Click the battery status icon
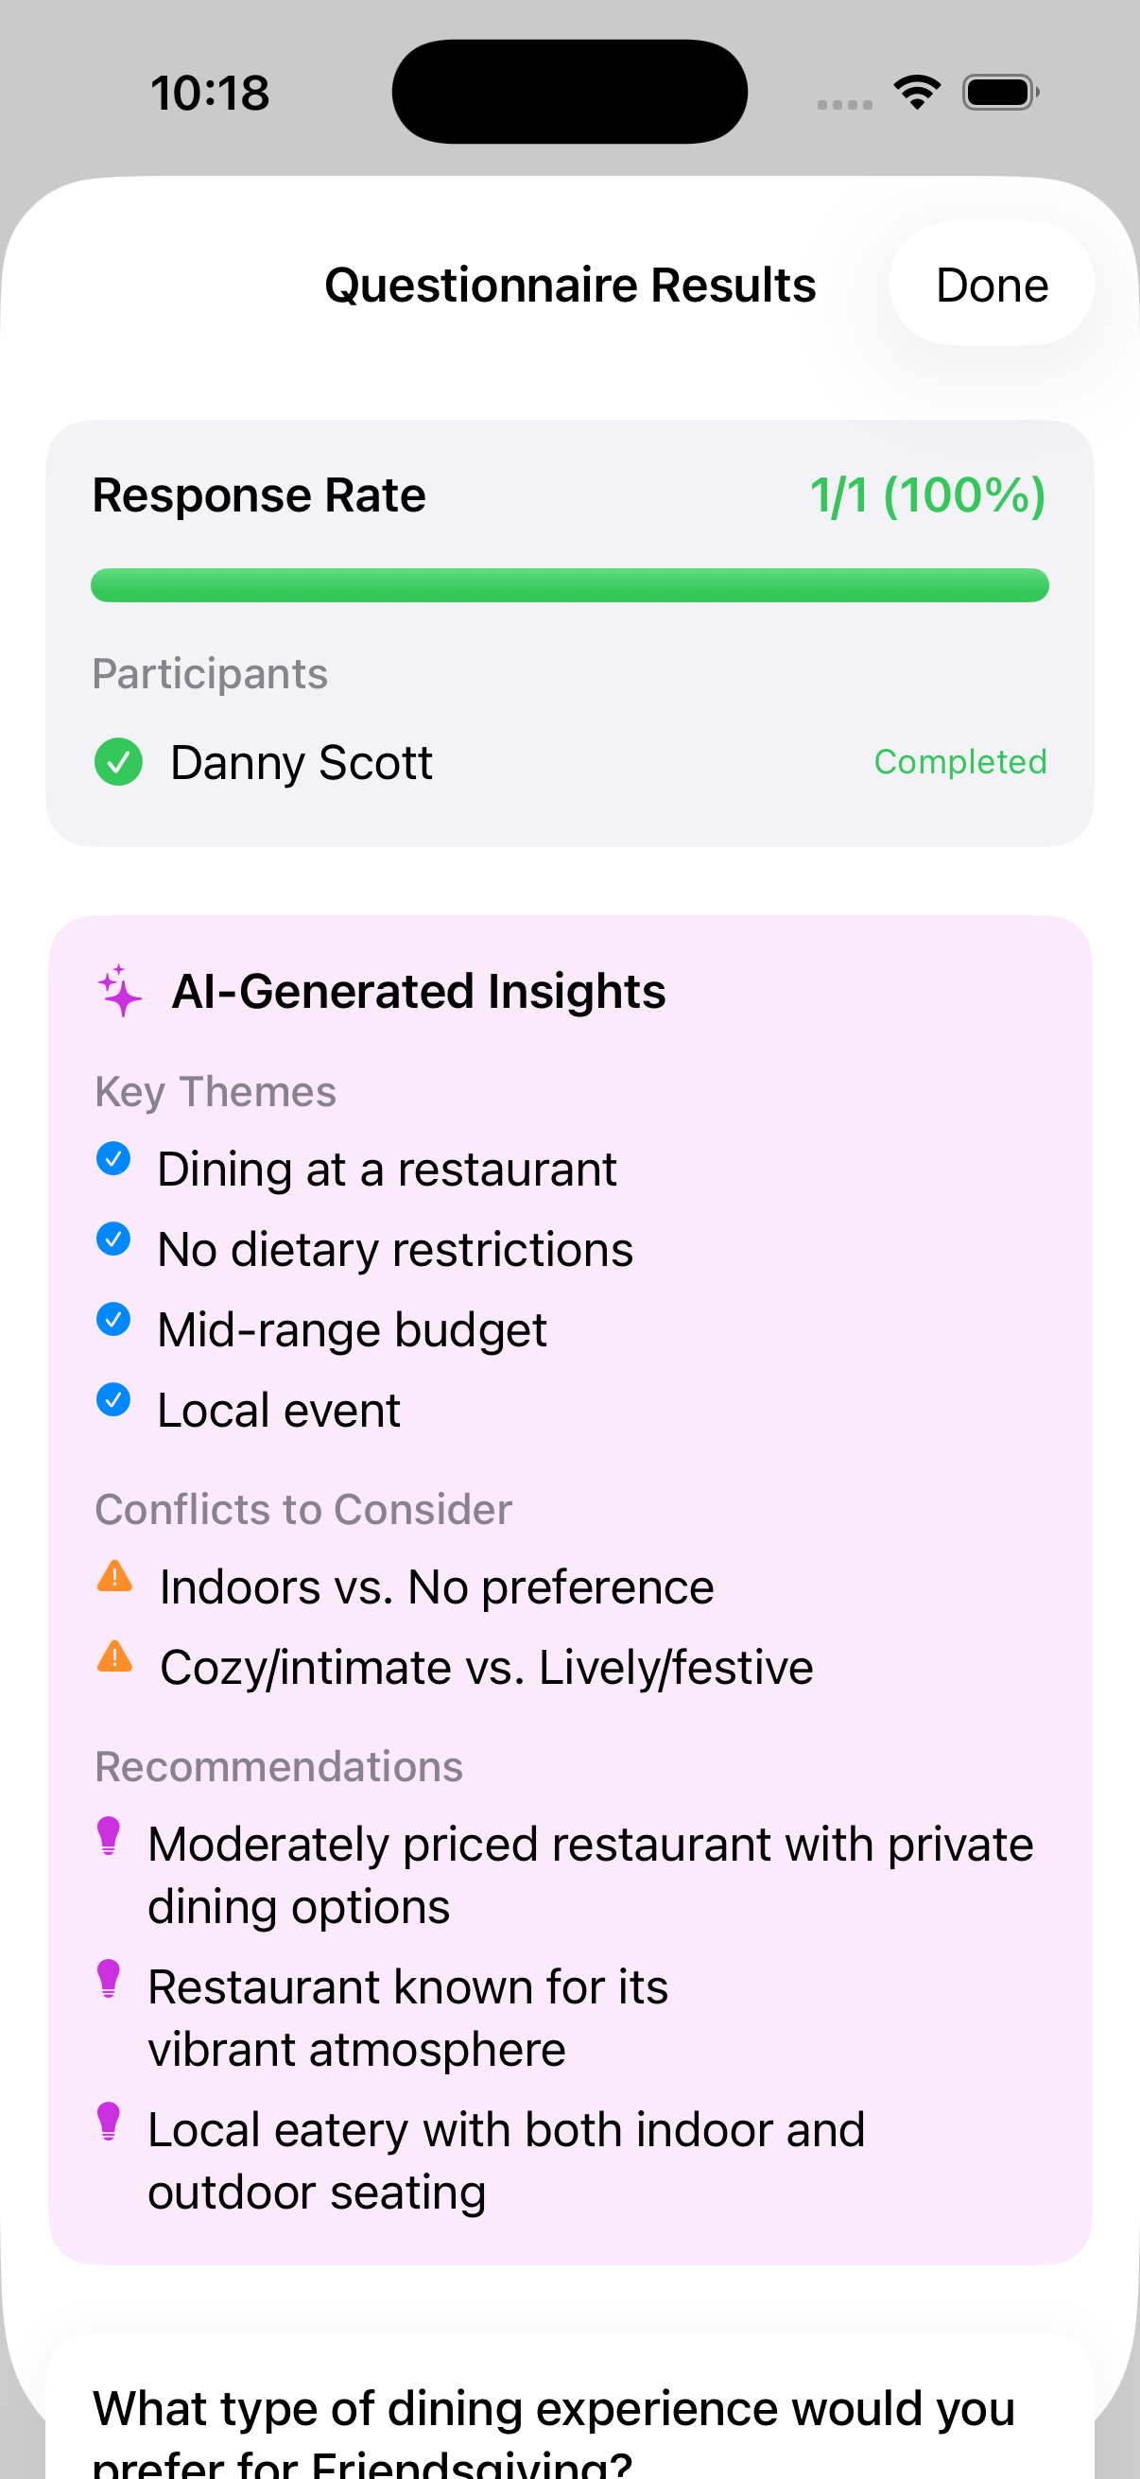Screen dimensions: 1140x2479 pos(999,93)
